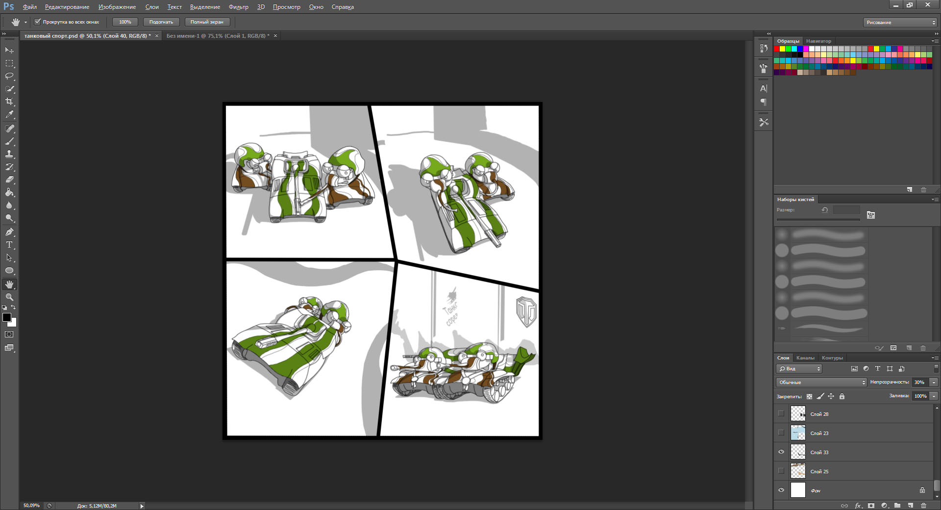Select the Crop tool
The height and width of the screenshot is (510, 941).
[9, 102]
